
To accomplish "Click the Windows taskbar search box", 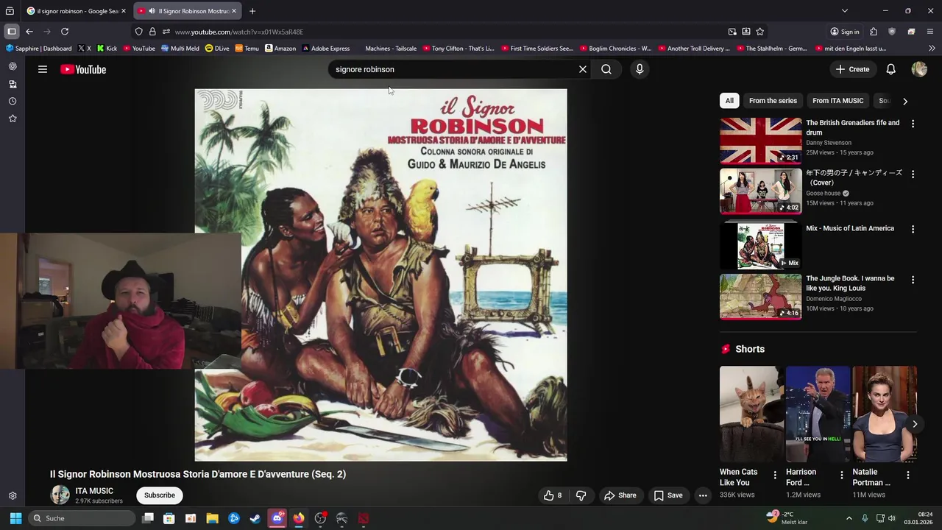I will point(82,518).
